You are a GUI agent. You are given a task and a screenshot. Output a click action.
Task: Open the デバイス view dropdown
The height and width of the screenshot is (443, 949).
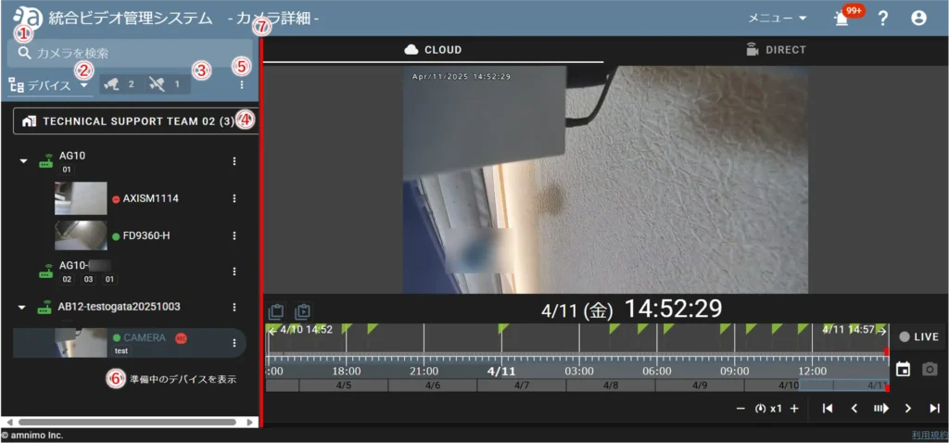pyautogui.click(x=49, y=85)
